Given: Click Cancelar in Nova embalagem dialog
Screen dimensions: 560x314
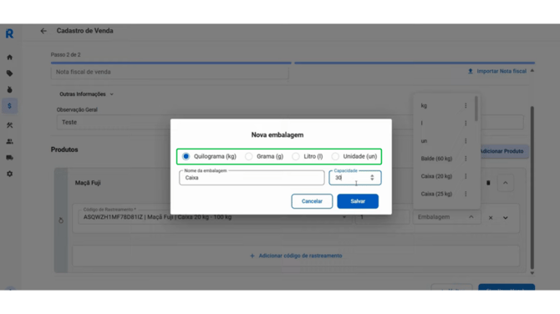Looking at the screenshot, I should (312, 201).
